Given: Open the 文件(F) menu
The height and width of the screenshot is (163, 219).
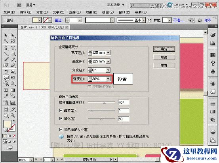Looking at the screenshot, I should tap(9, 12).
